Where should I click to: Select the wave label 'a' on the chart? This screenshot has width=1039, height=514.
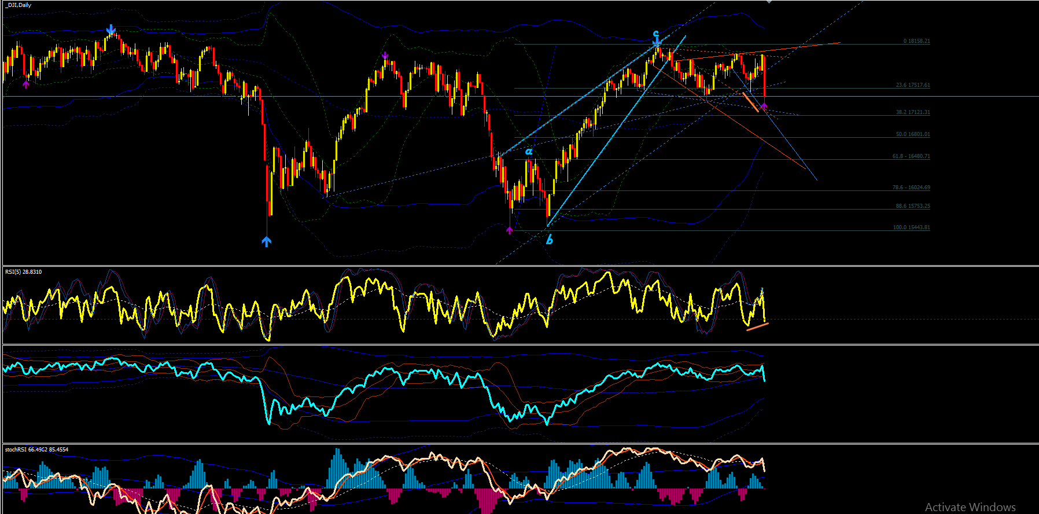(529, 152)
